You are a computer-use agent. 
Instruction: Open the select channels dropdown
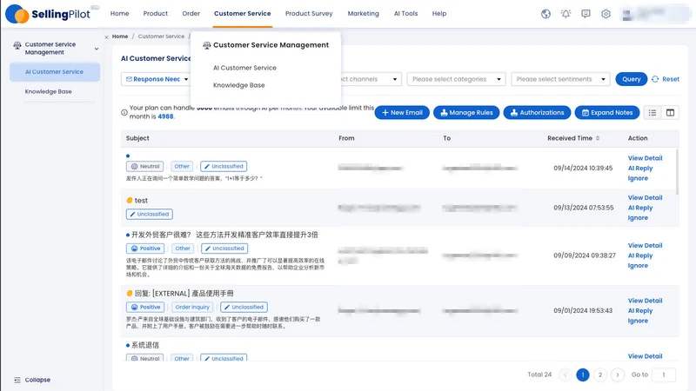coord(371,79)
